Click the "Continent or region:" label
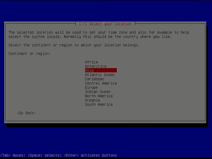The width and height of the screenshot is (212, 159). [x=29, y=54]
